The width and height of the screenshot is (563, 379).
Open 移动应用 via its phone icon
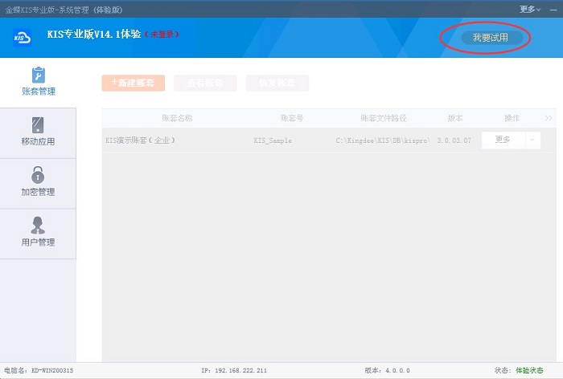click(38, 126)
